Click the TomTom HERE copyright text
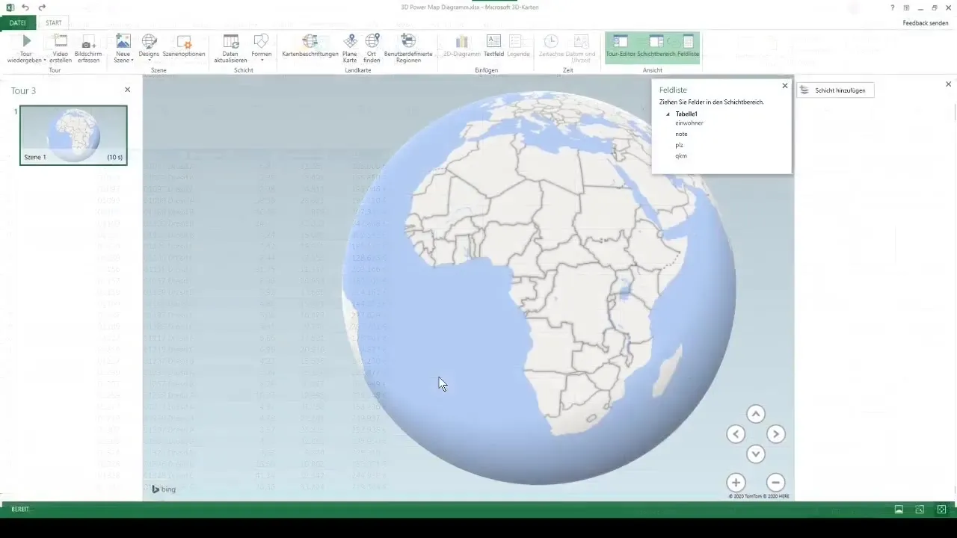 [759, 496]
